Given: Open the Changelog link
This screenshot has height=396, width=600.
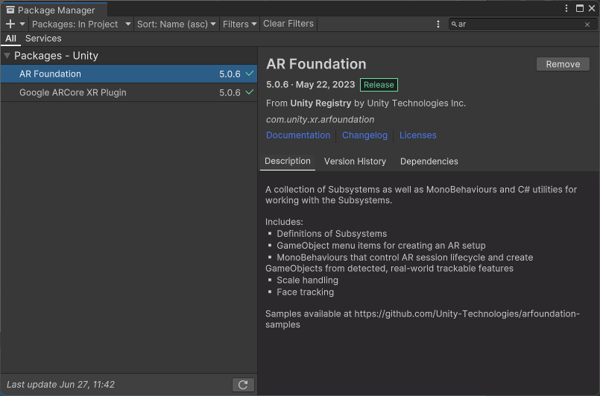Looking at the screenshot, I should [x=364, y=135].
